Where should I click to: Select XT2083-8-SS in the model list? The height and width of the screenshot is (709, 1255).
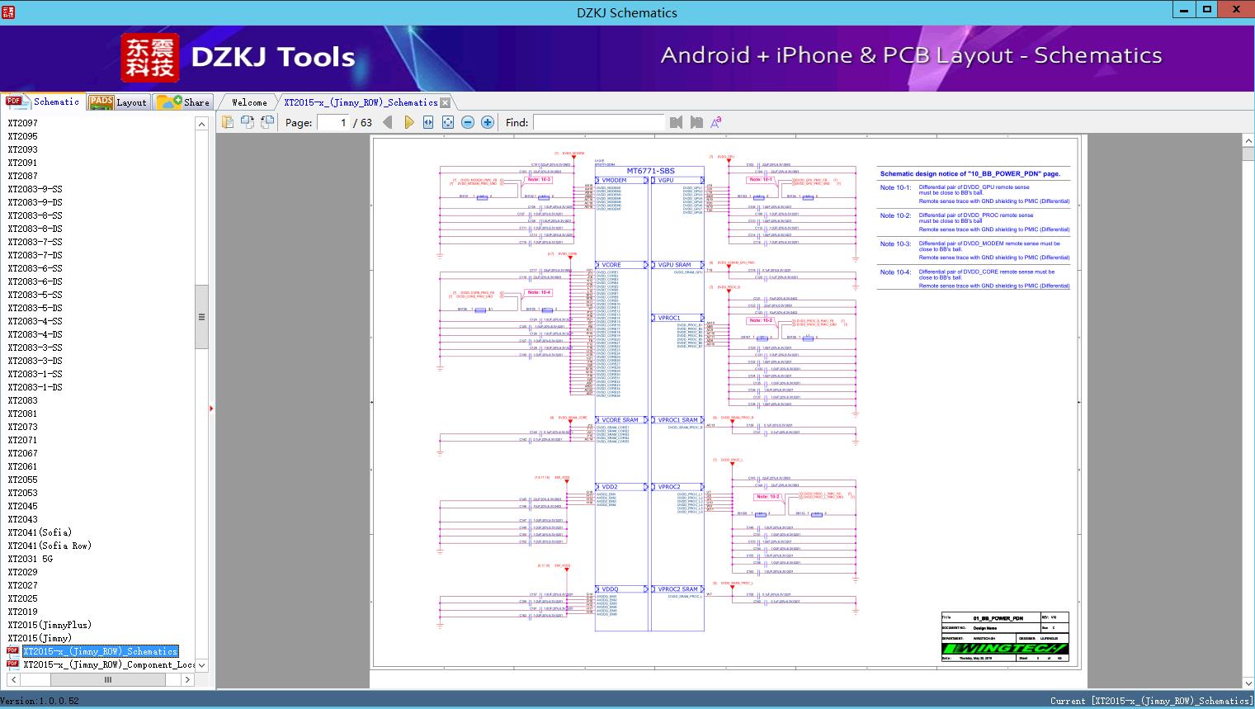(35, 215)
